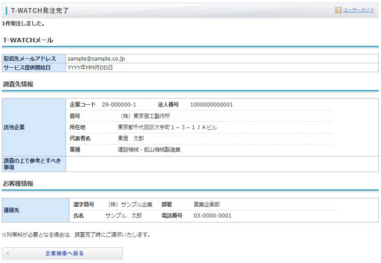381x263 pixels.
Task: Select the YYYY年MM月DD日 service start date
Action: (90, 68)
